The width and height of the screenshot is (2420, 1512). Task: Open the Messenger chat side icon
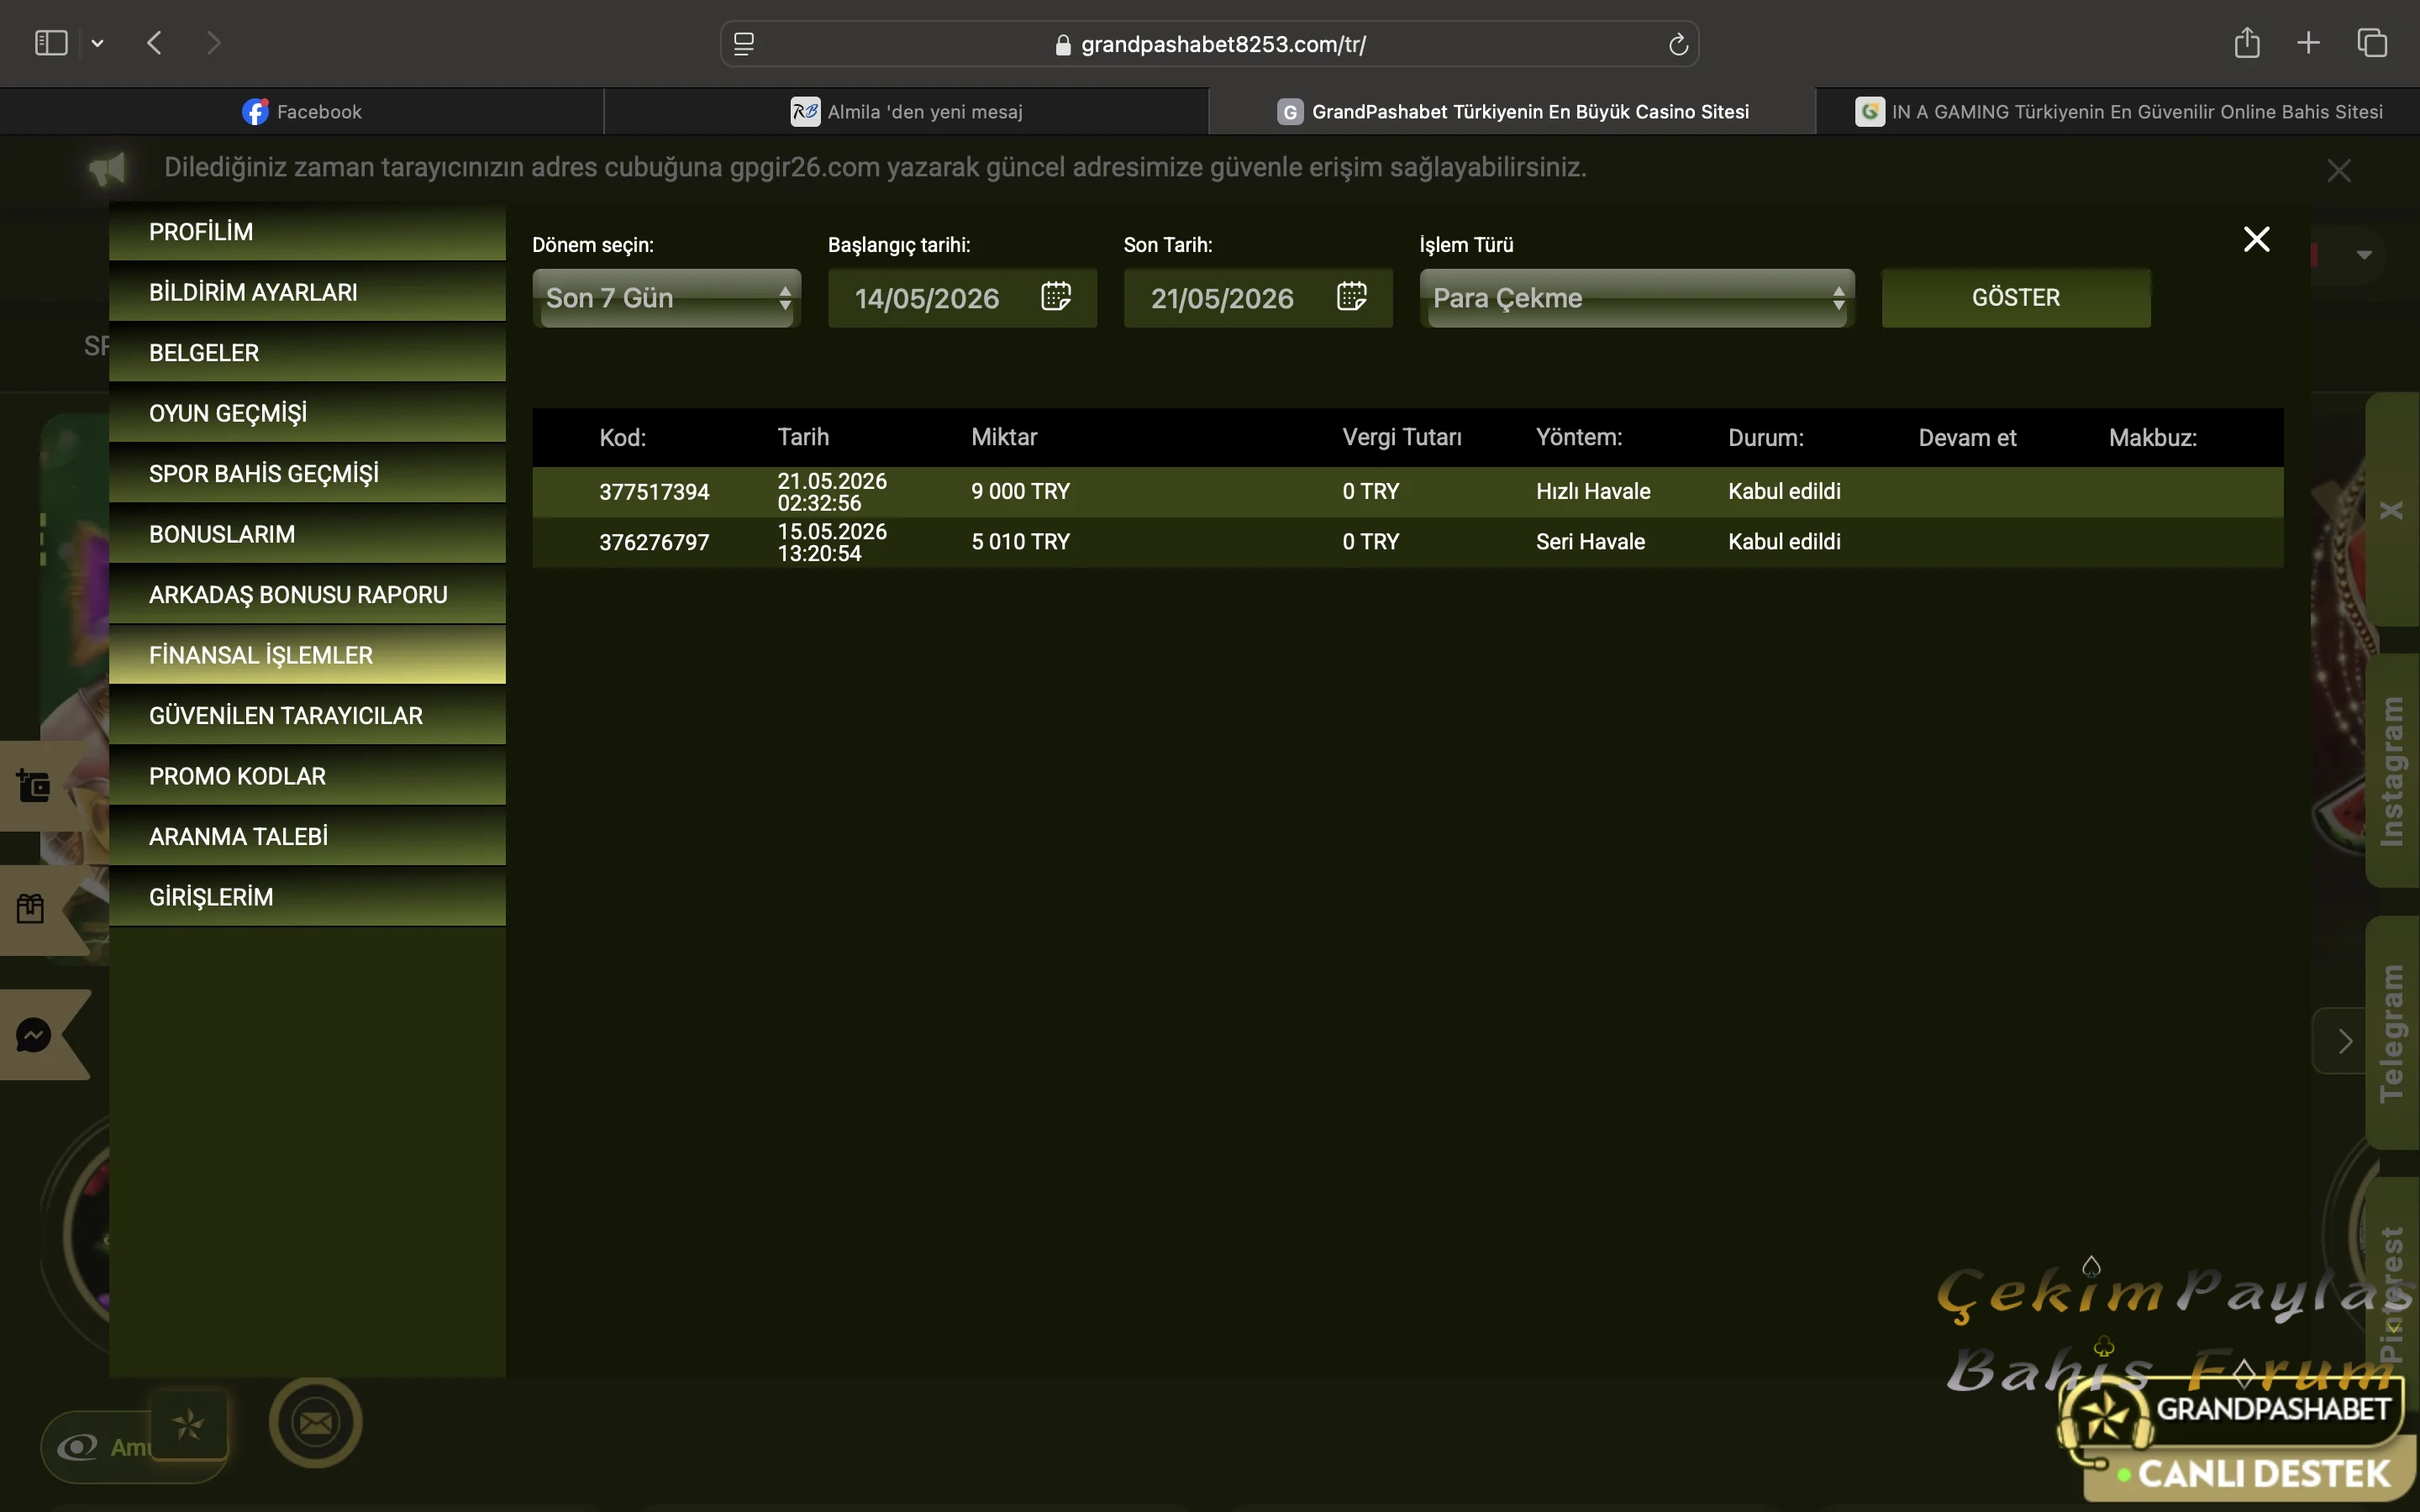click(33, 1034)
